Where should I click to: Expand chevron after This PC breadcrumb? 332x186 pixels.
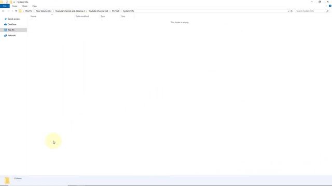point(34,11)
